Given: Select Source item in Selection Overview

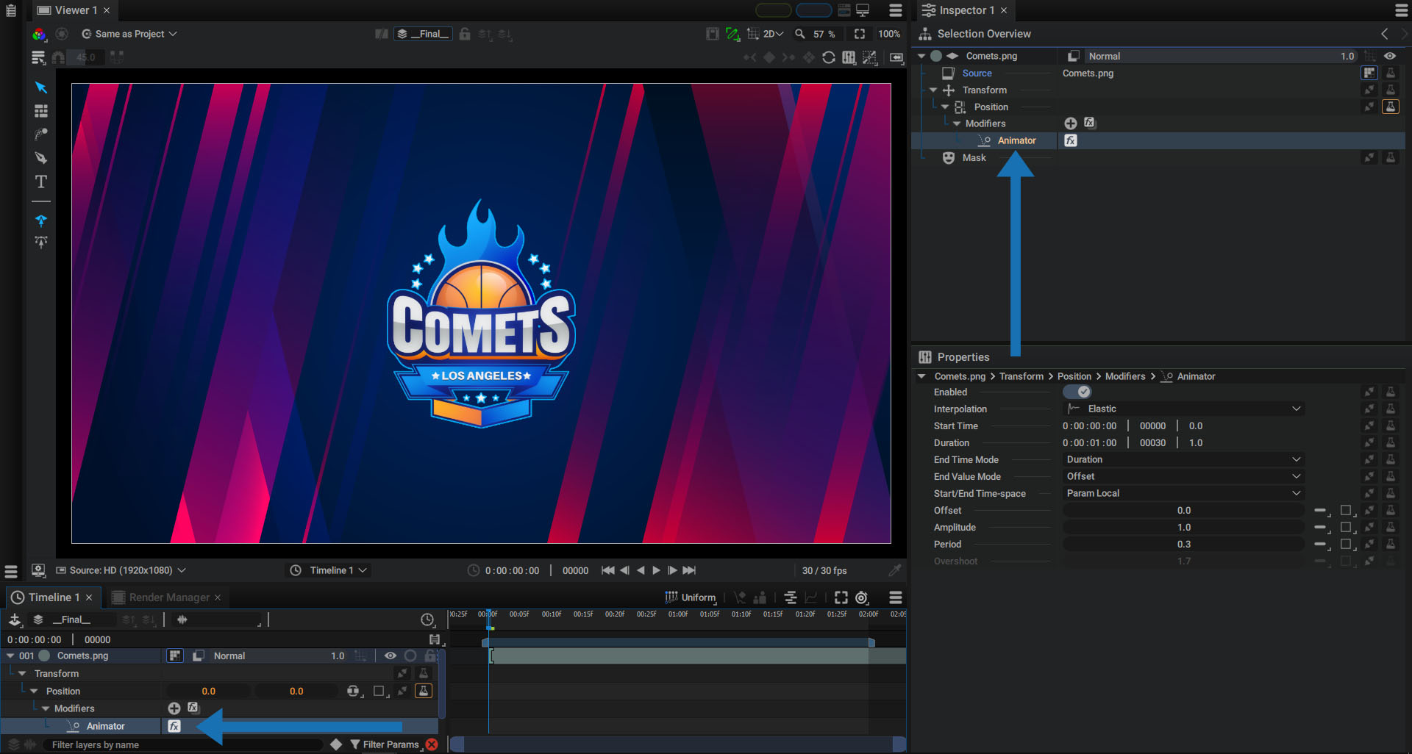Looking at the screenshot, I should (x=977, y=73).
